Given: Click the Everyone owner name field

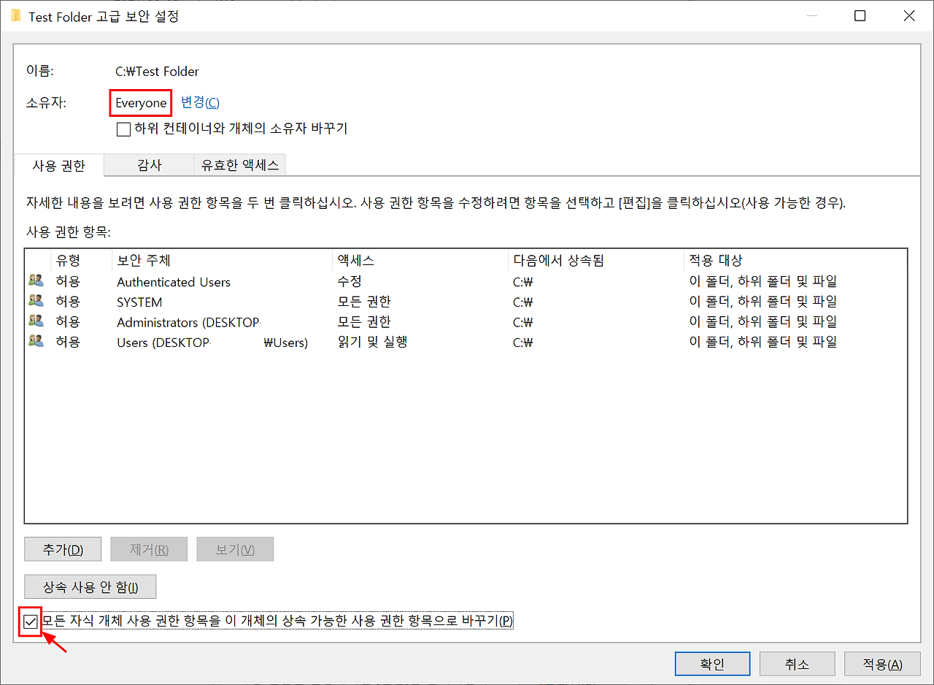Looking at the screenshot, I should pos(140,103).
